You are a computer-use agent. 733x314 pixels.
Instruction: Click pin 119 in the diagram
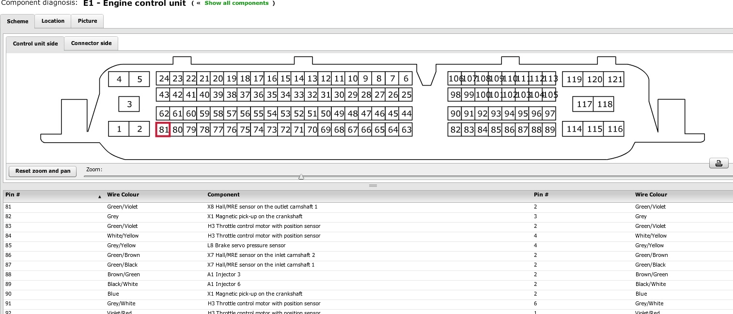(574, 79)
